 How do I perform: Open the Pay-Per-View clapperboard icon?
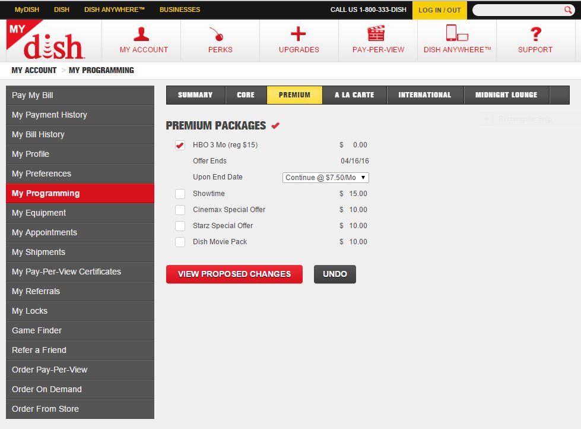tap(376, 33)
